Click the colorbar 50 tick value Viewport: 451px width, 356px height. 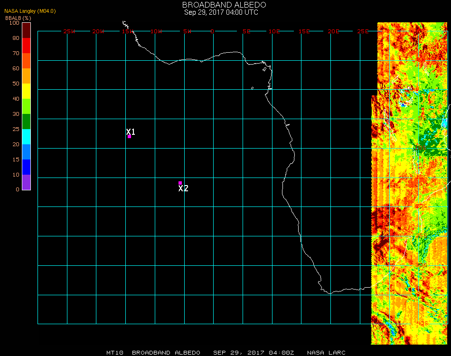point(16,84)
